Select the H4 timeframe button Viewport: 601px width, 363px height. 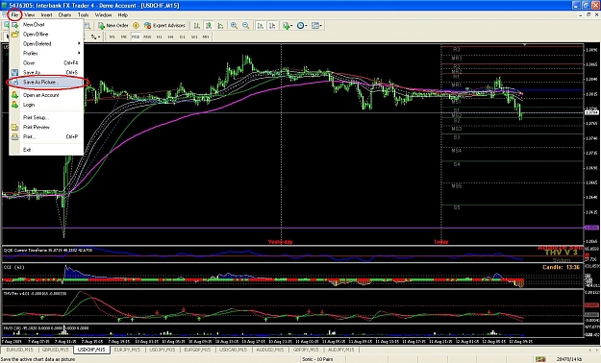[170, 36]
